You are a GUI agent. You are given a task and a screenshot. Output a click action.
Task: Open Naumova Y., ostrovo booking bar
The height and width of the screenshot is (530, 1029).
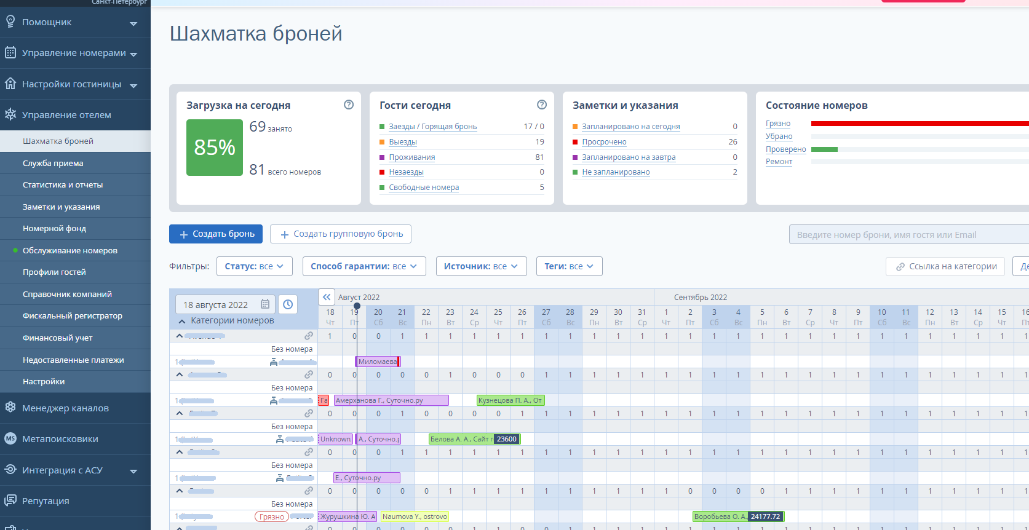(x=415, y=516)
